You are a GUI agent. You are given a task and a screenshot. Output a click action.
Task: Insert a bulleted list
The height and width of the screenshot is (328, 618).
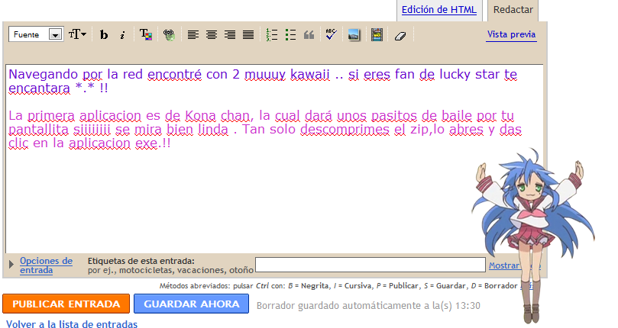tap(290, 35)
